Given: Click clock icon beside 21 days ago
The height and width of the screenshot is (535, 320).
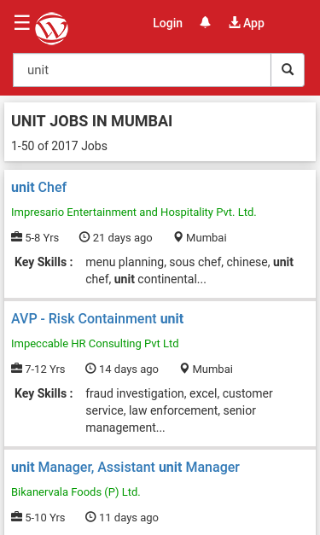Looking at the screenshot, I should 84,237.
